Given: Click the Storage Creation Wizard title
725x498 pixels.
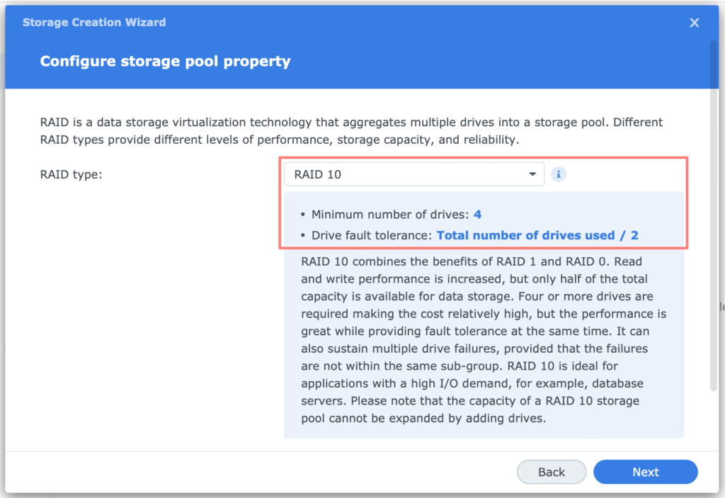Looking at the screenshot, I should pyautogui.click(x=94, y=22).
